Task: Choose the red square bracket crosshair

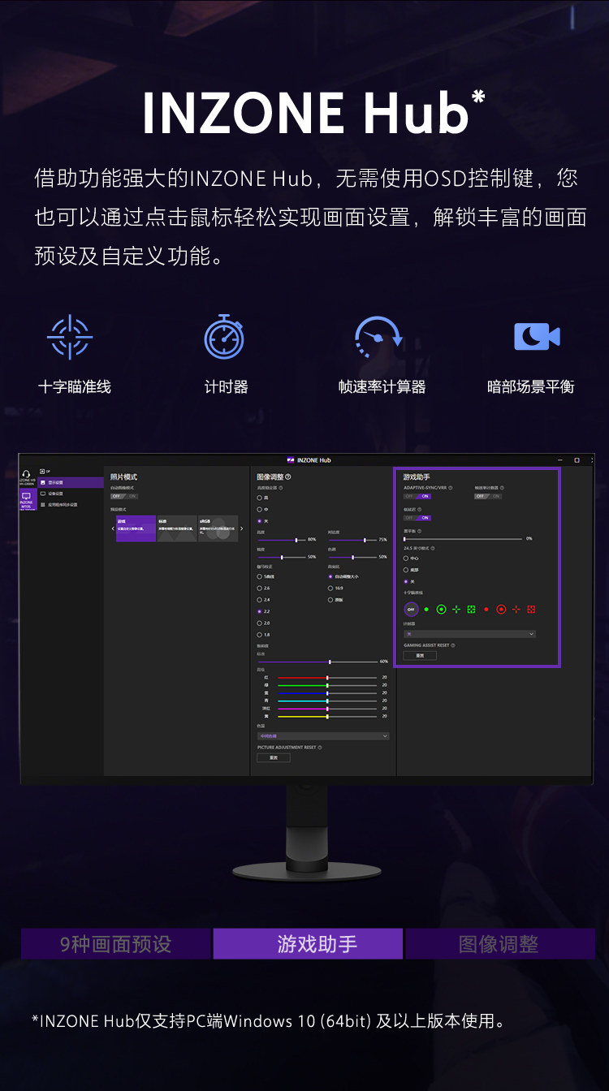Action: 531,609
